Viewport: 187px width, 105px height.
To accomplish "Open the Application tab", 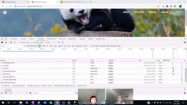I will [72, 39].
